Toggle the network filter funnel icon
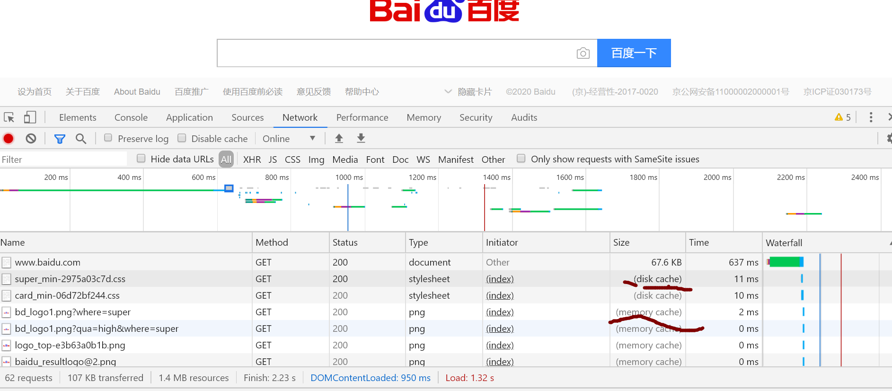 60,139
